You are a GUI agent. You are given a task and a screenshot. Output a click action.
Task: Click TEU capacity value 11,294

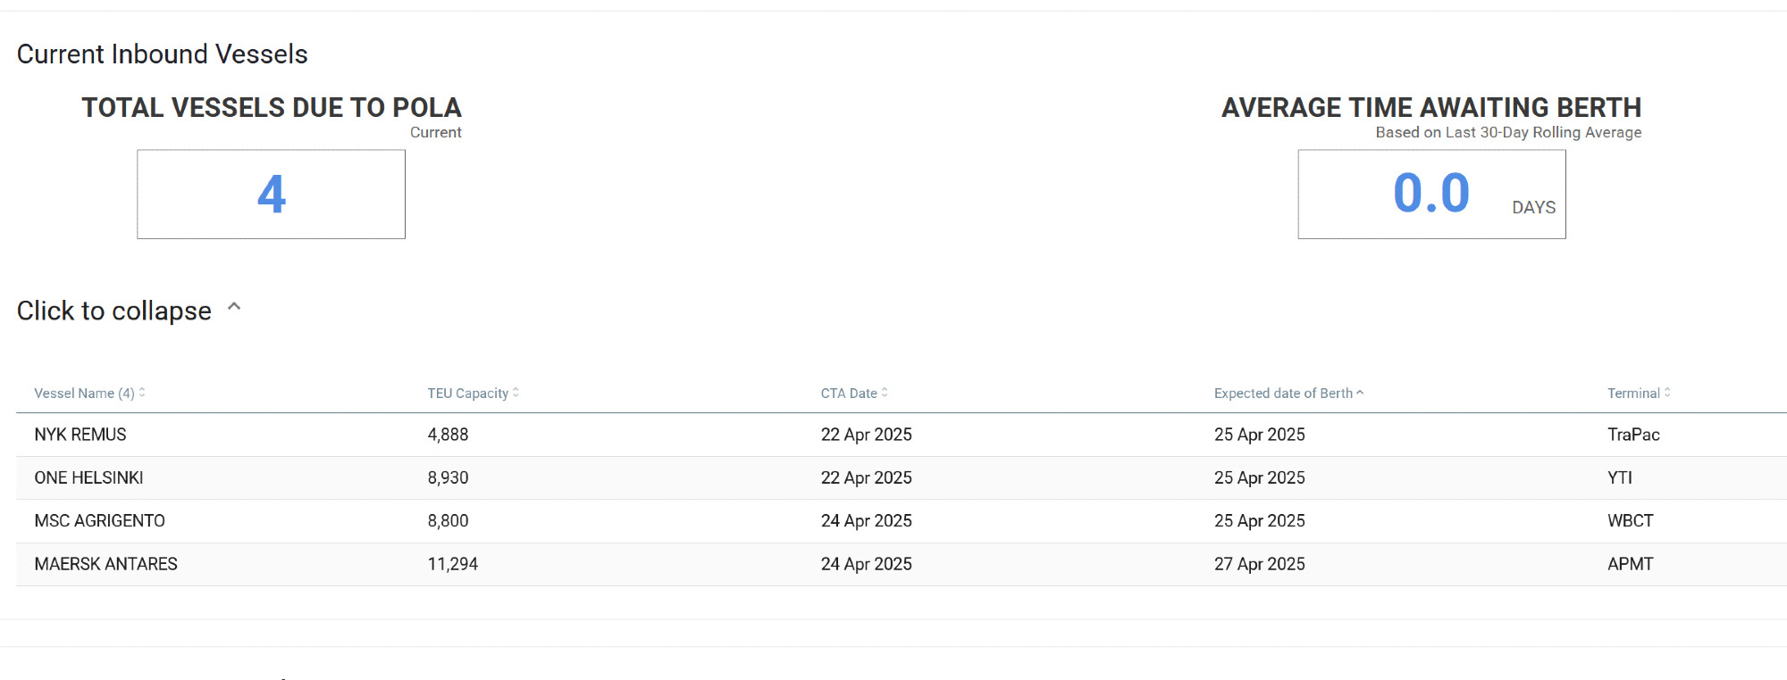452,564
